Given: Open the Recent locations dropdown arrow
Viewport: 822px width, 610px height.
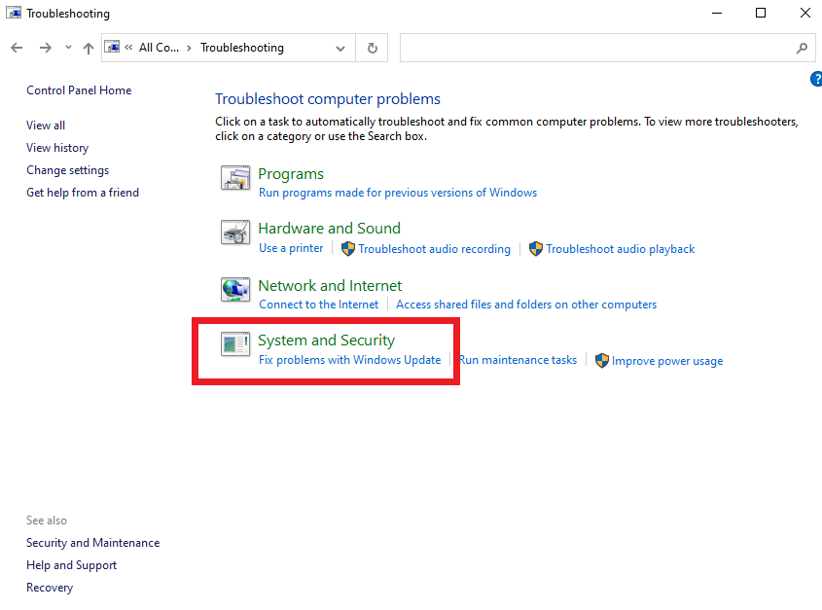Looking at the screenshot, I should tap(68, 48).
